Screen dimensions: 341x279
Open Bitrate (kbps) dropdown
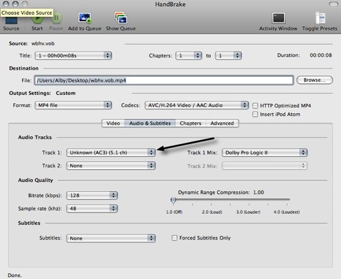tap(92, 195)
